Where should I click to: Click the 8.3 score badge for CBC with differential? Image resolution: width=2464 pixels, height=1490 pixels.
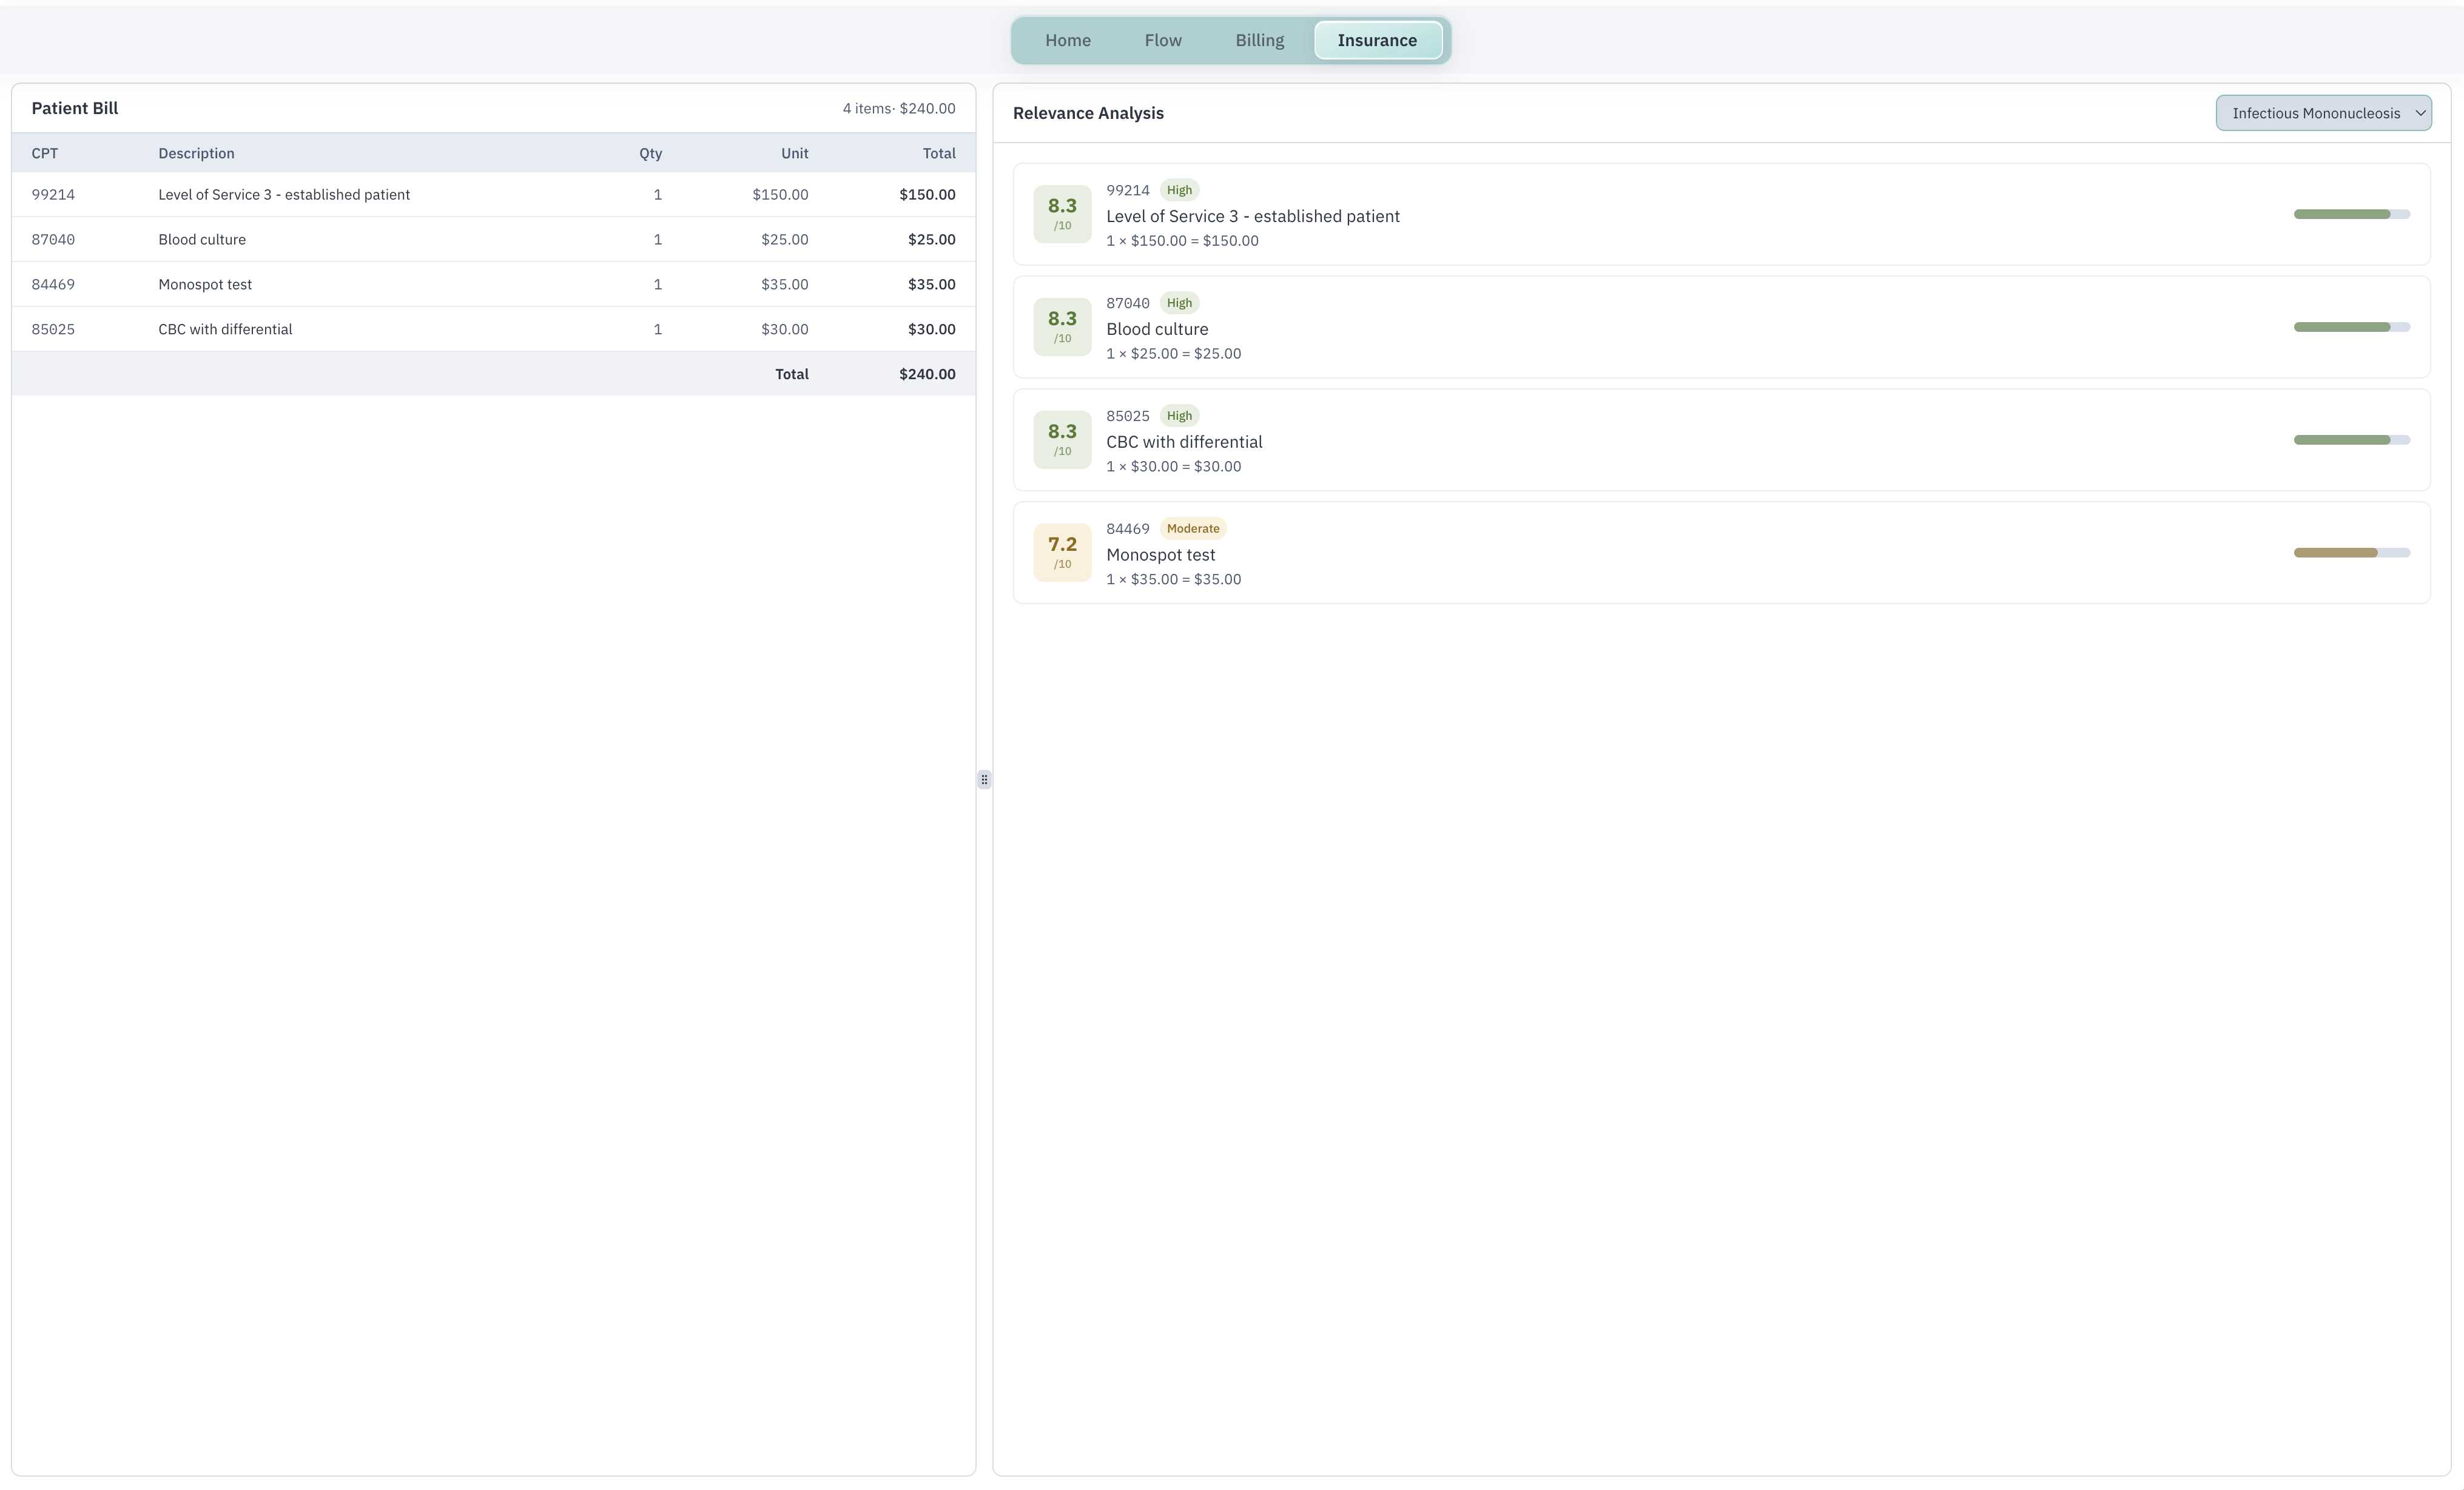(x=1061, y=439)
